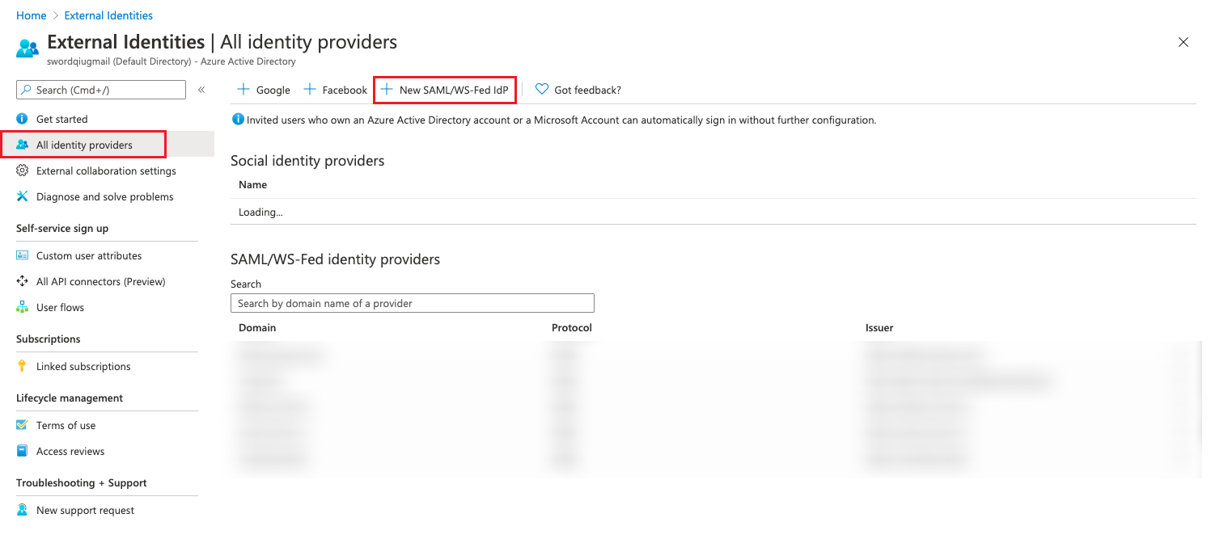This screenshot has width=1211, height=560.
Task: Focus the domain name search box
Action: (412, 303)
